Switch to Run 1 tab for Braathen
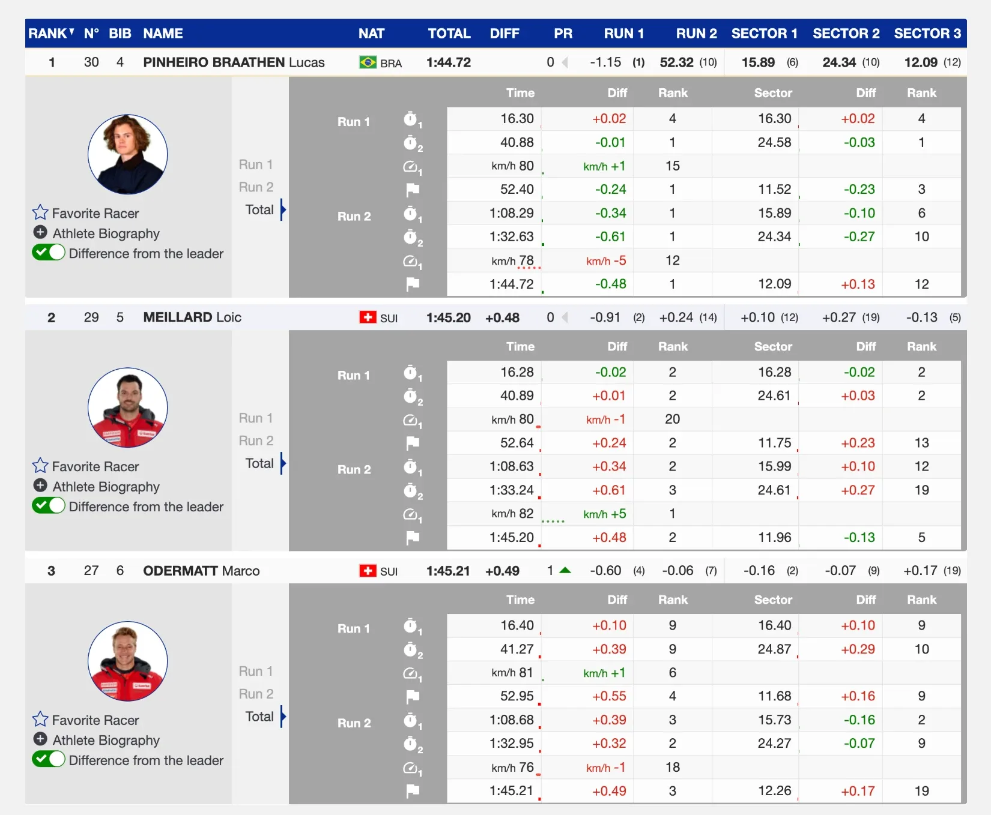The image size is (991, 815). (x=256, y=164)
